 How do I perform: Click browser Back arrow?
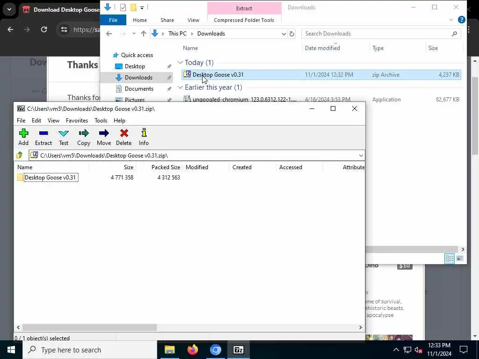click(10, 29)
